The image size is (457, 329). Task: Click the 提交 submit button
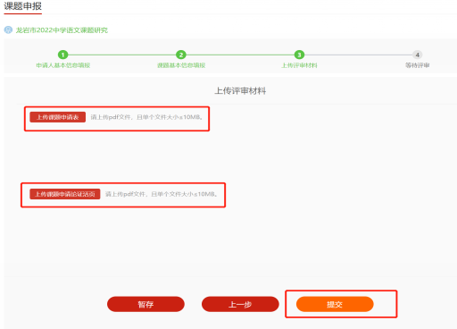tap(335, 304)
